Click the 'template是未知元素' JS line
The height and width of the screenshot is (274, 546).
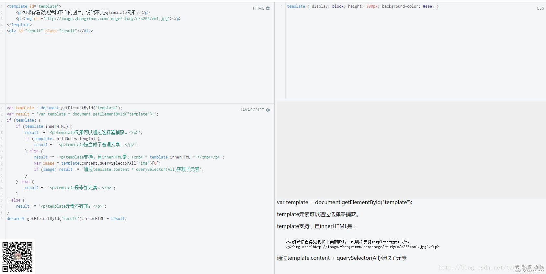(70, 188)
